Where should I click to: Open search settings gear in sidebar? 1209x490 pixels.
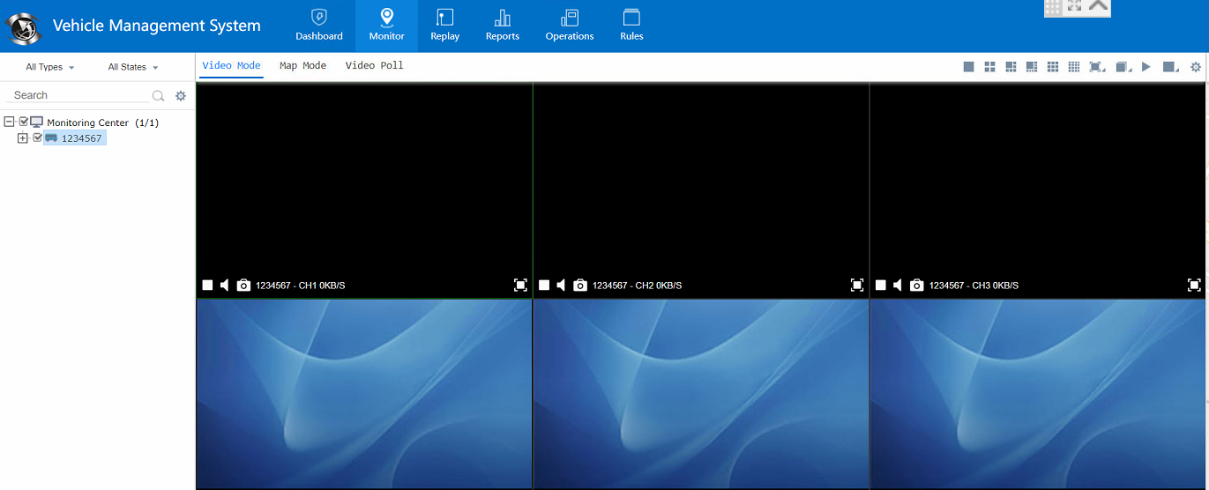[181, 96]
